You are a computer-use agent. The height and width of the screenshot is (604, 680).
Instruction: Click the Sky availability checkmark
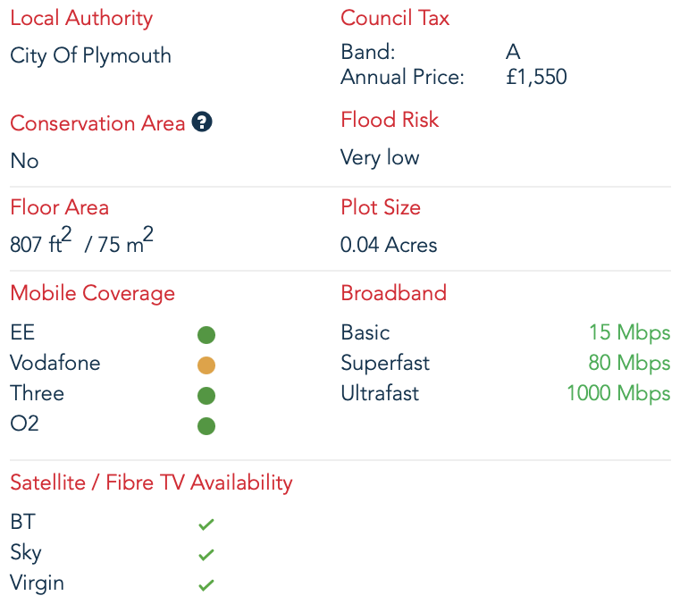tap(206, 555)
